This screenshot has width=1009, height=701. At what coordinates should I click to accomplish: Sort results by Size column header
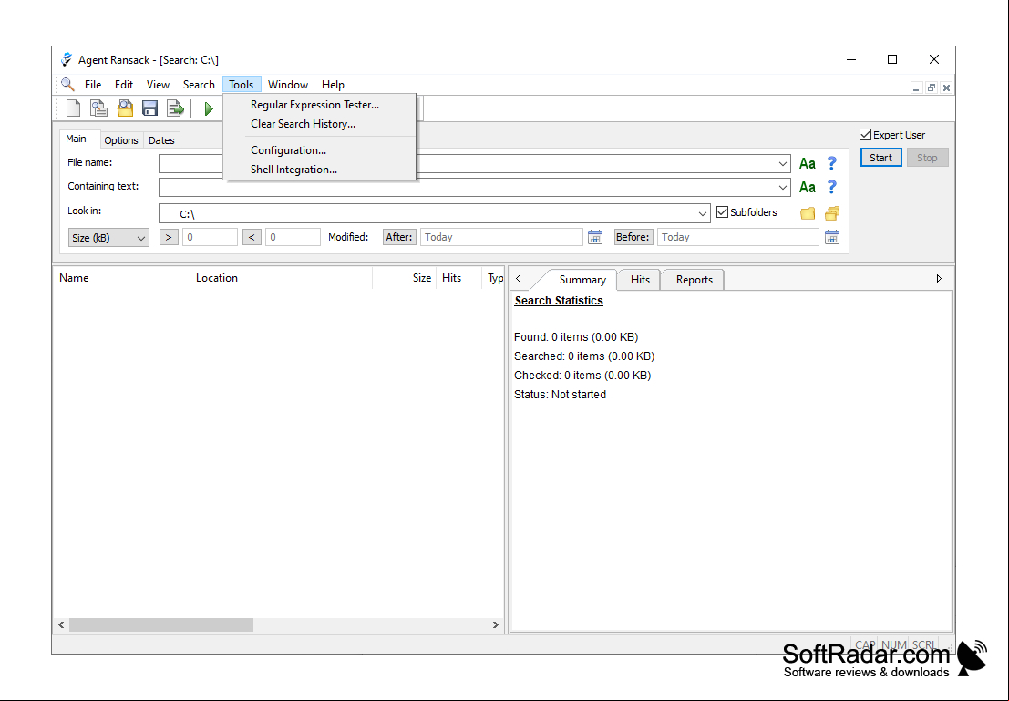(405, 278)
